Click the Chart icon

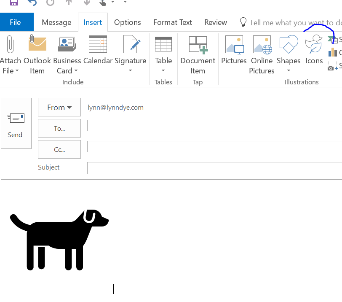(332, 53)
